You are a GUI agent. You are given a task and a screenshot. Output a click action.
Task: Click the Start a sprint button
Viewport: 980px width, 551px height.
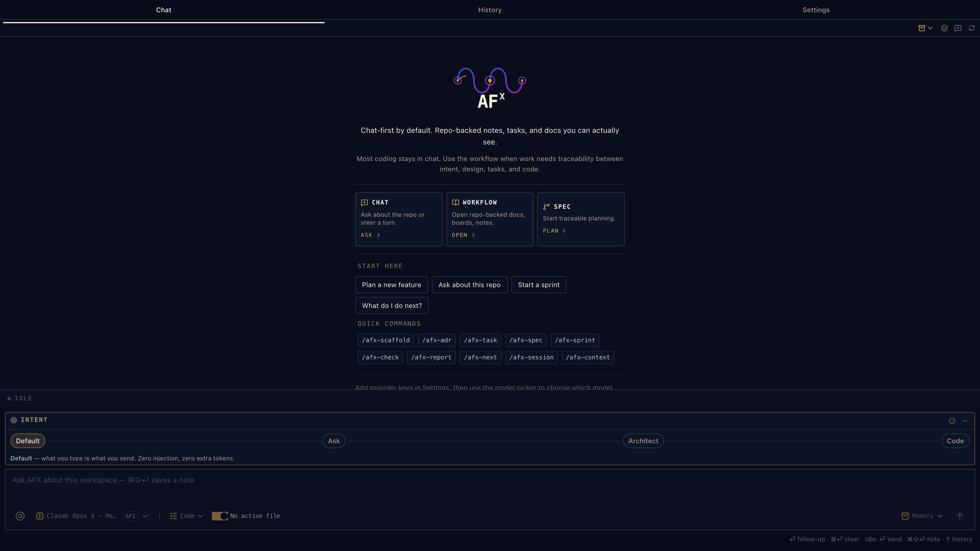(539, 285)
